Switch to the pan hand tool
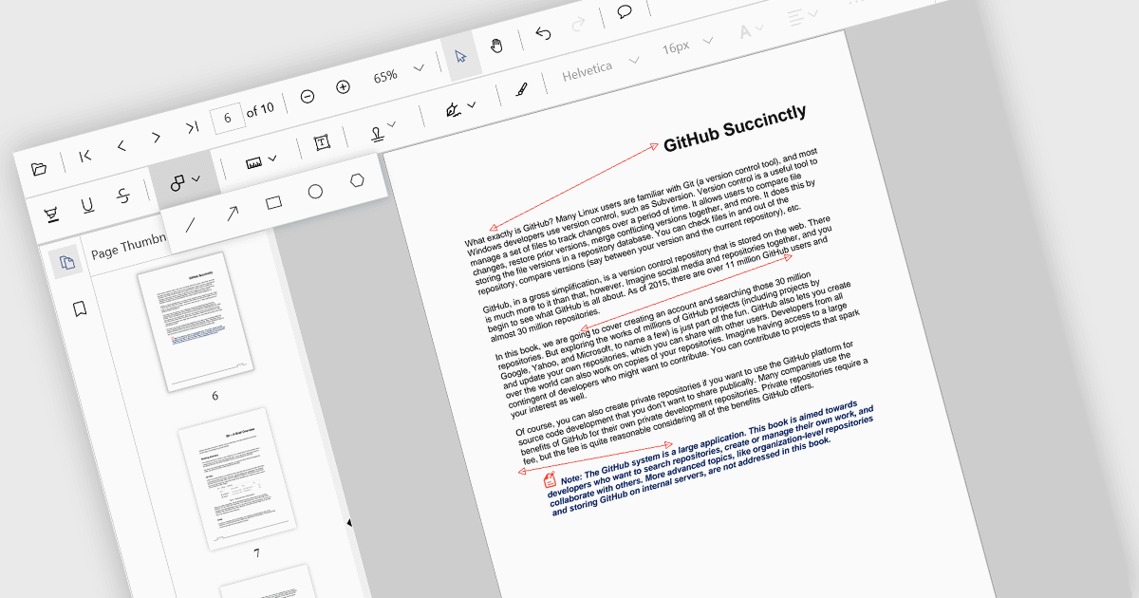 497,45
